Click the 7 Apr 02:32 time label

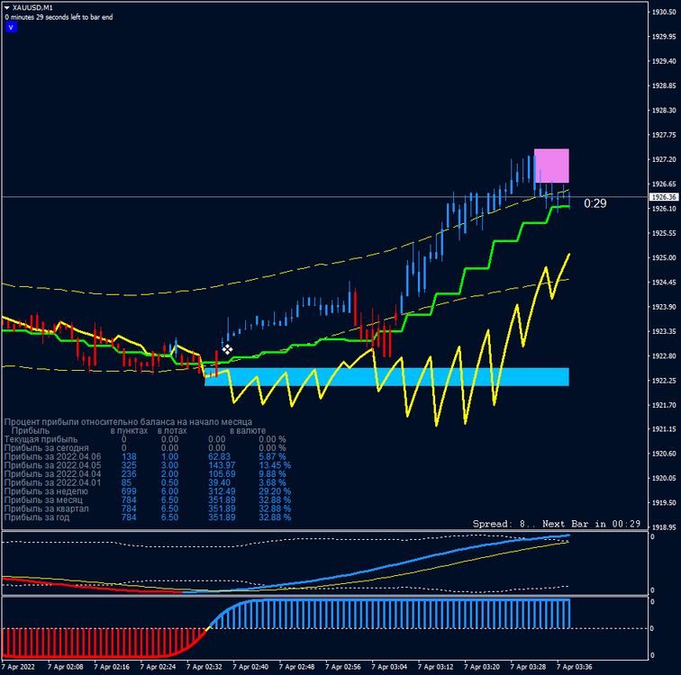click(x=204, y=667)
